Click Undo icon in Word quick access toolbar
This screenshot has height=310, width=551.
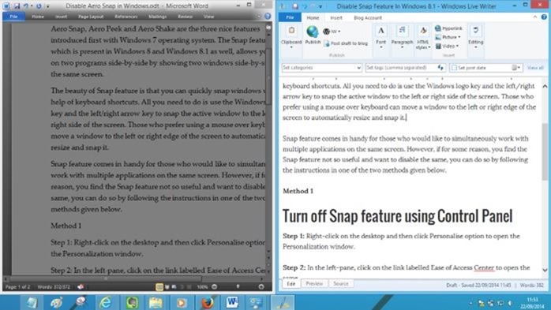click(x=26, y=6)
